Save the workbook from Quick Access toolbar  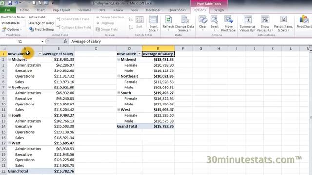click(x=10, y=3)
